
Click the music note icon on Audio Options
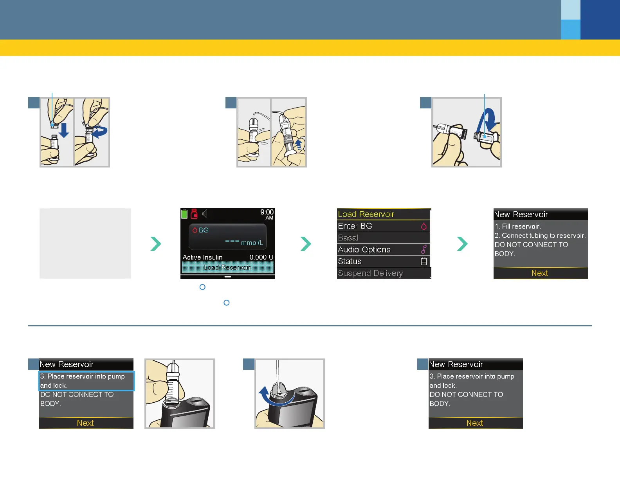[x=424, y=250]
